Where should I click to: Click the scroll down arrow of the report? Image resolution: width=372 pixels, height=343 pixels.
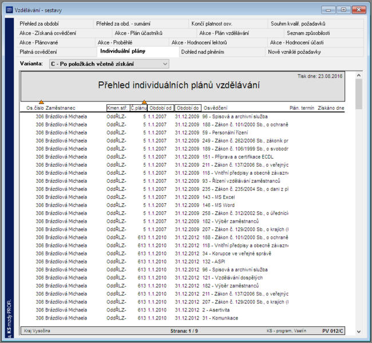[358, 332]
